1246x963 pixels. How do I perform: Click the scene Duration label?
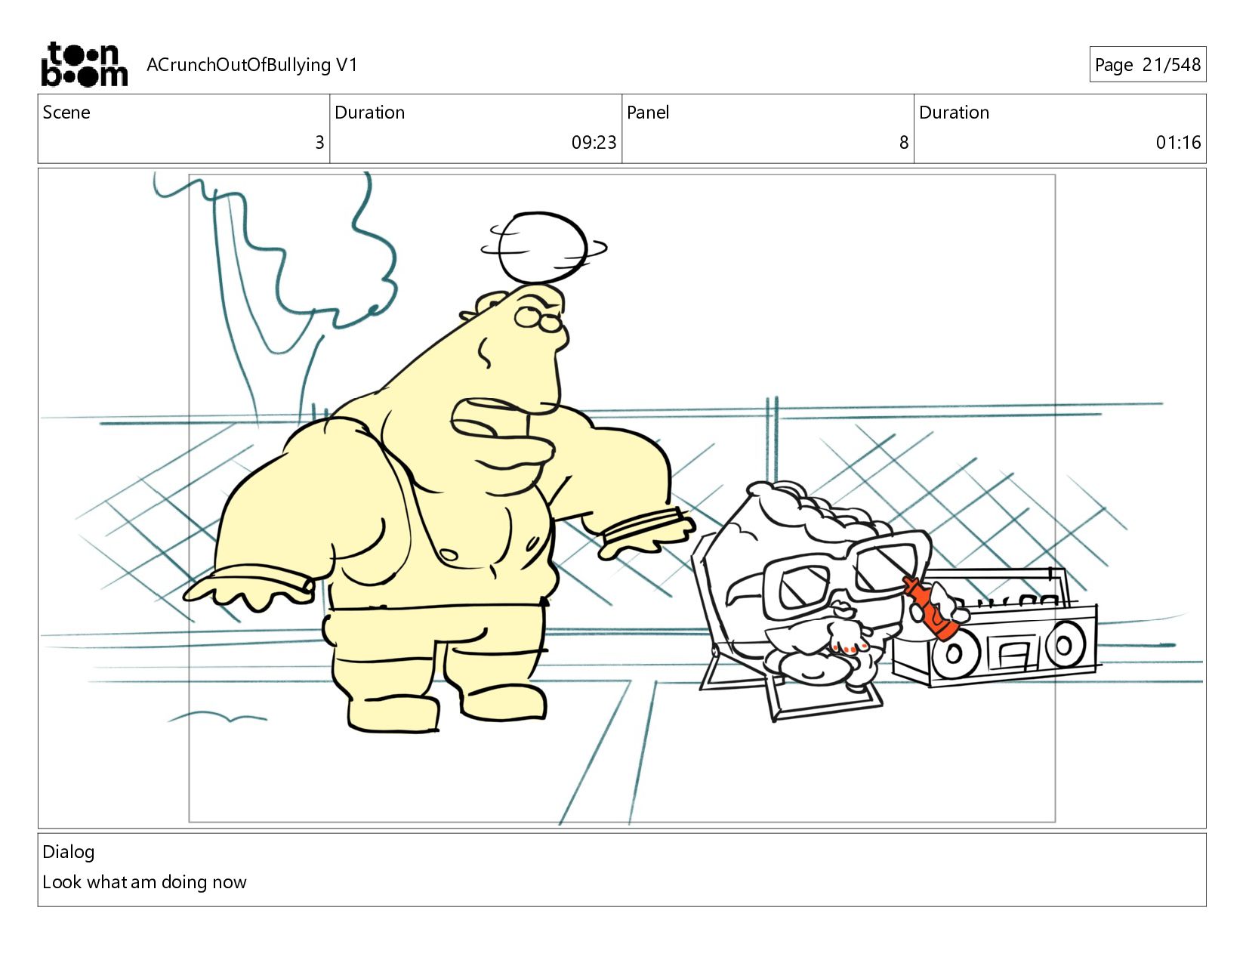370,113
